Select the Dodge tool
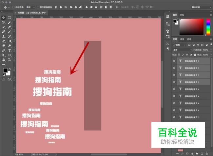This screenshot has width=213, height=156. (10, 46)
